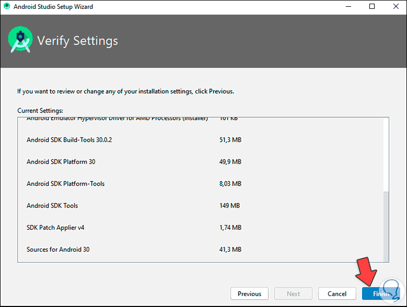The image size is (407, 307).
Task: Click the 149 MB size value
Action: point(230,206)
